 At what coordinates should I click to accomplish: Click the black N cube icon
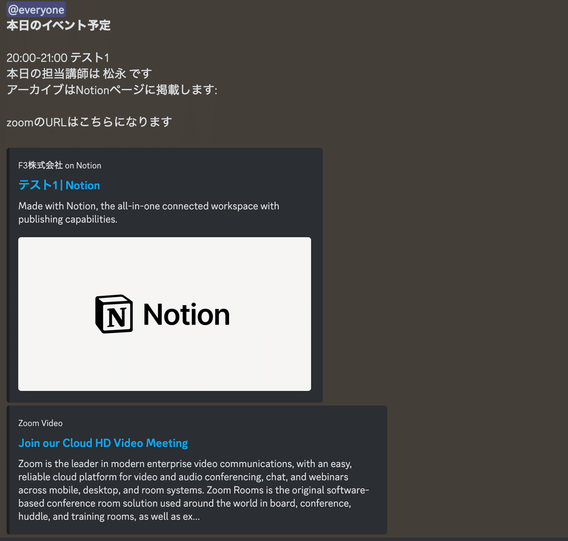tap(114, 314)
